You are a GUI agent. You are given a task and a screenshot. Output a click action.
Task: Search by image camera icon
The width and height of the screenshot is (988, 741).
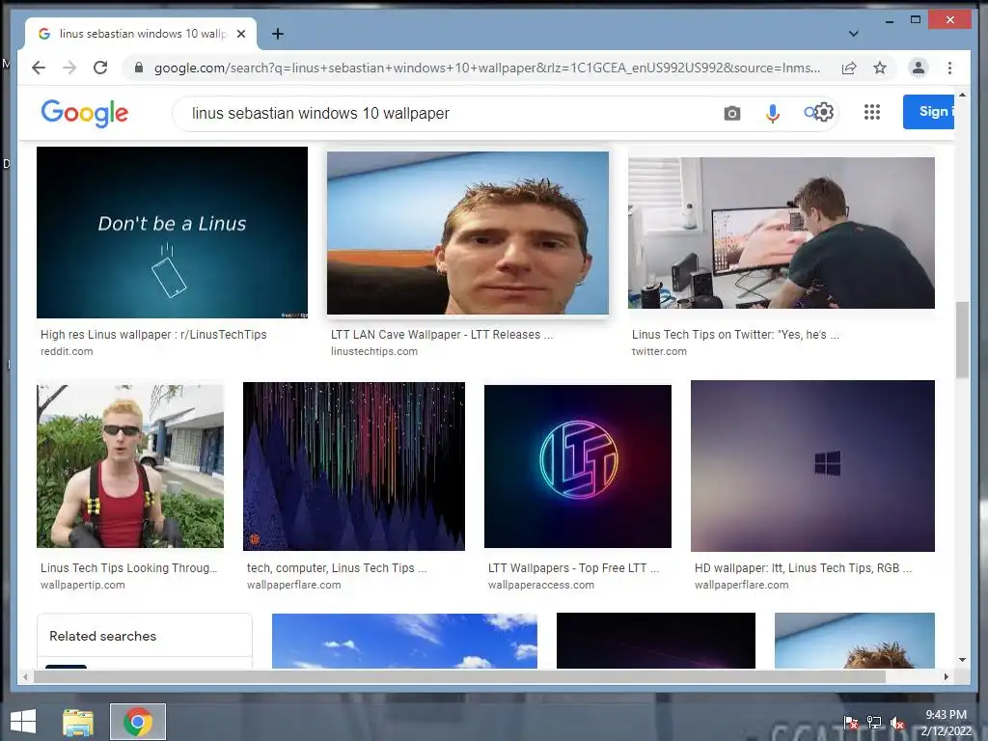(732, 114)
